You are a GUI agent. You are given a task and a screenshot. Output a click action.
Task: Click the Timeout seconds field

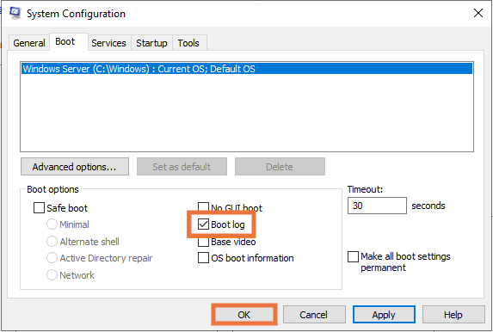point(377,206)
